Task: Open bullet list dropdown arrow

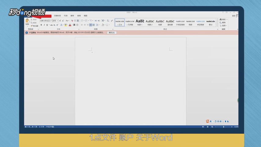Action: click(x=84, y=21)
